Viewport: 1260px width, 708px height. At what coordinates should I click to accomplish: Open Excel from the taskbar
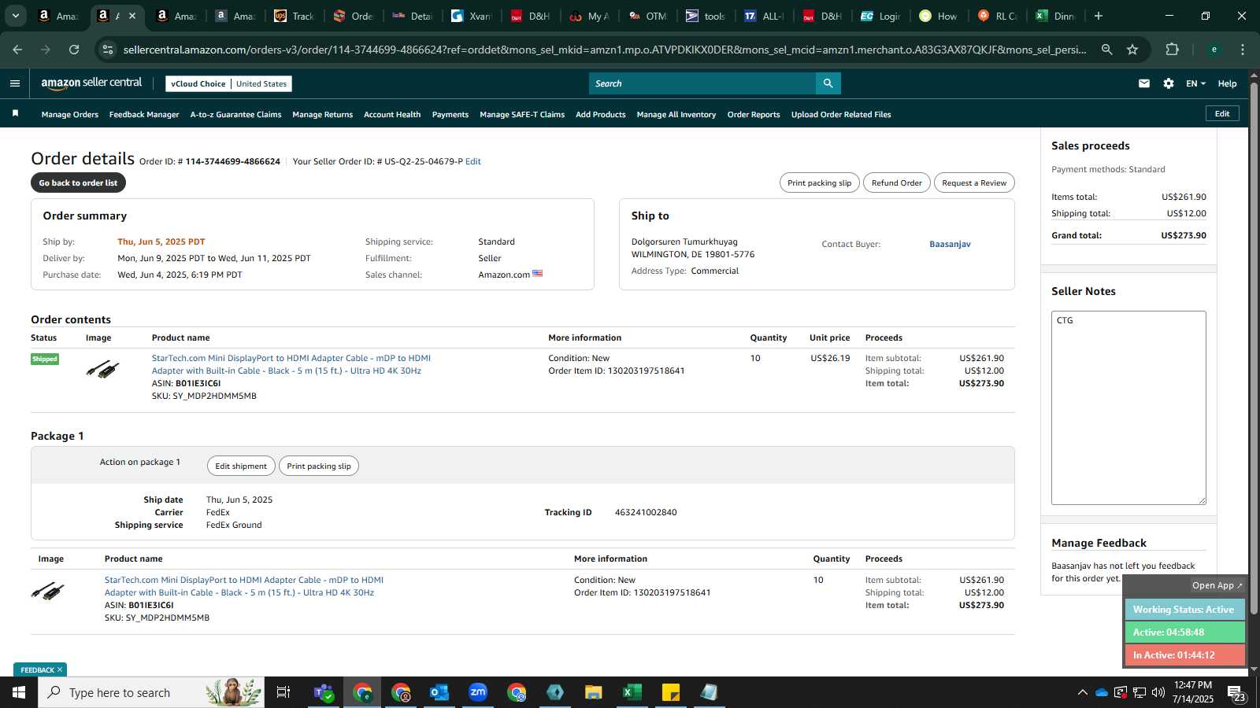pyautogui.click(x=632, y=692)
